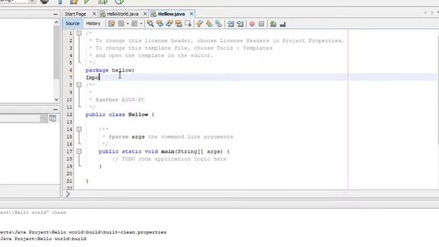Click the Comment lines icon

[x=273, y=24]
